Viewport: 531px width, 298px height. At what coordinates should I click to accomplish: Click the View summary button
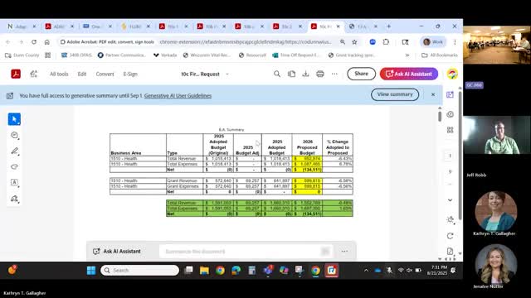point(395,94)
